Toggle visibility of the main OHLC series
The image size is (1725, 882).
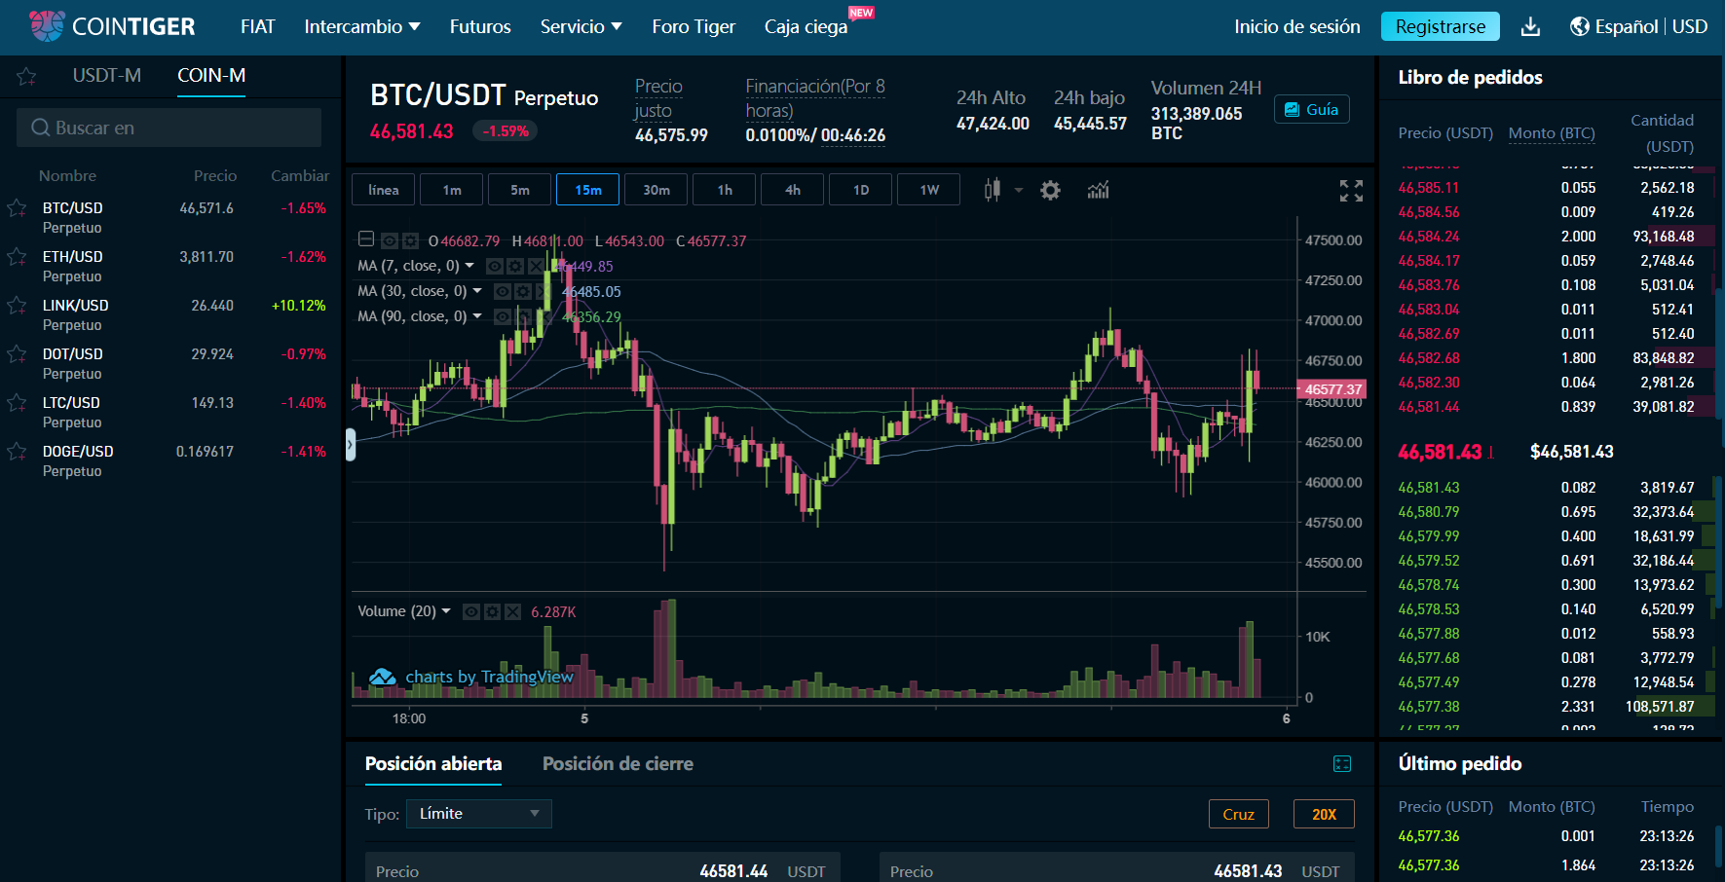click(x=389, y=240)
